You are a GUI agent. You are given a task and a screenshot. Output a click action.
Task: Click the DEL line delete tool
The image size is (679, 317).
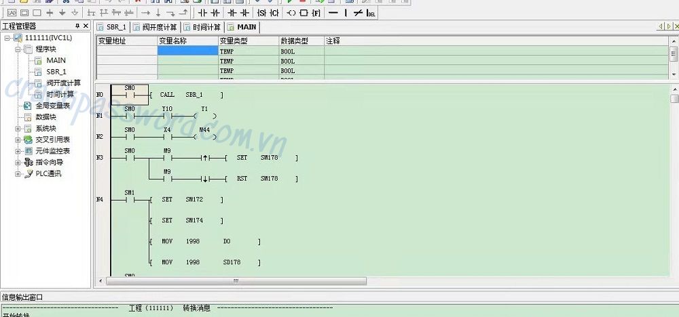click(x=371, y=13)
